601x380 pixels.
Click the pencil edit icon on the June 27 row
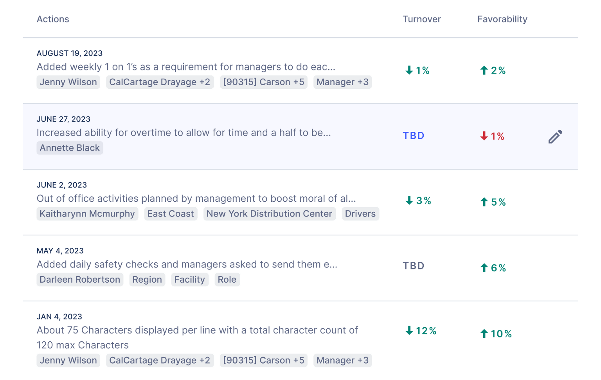555,136
